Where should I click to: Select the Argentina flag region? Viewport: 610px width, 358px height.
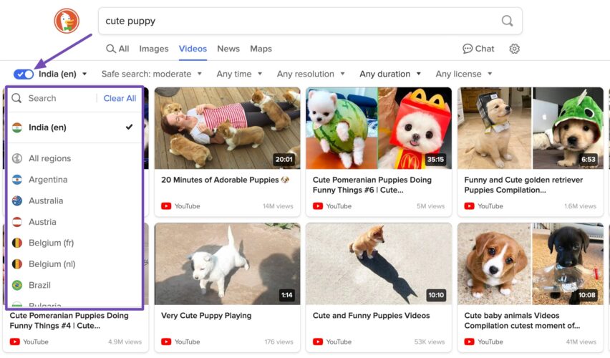48,180
